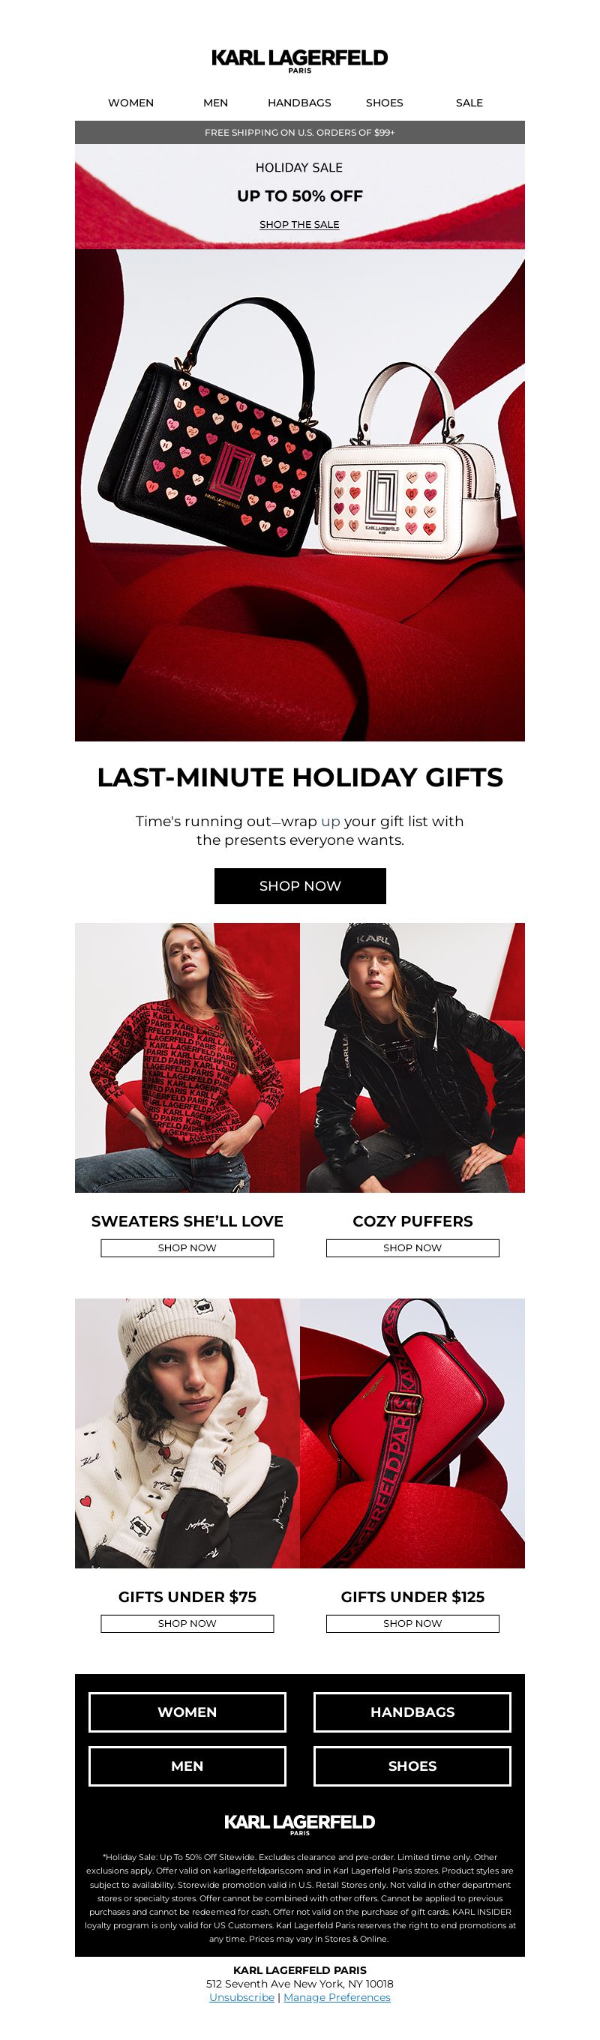Image resolution: width=600 pixels, height=2040 pixels.
Task: Click the footer MEN button
Action: [x=187, y=1766]
